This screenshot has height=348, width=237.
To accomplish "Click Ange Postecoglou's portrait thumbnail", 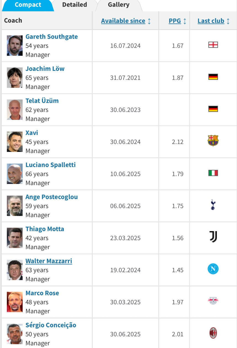I will 15,206.
